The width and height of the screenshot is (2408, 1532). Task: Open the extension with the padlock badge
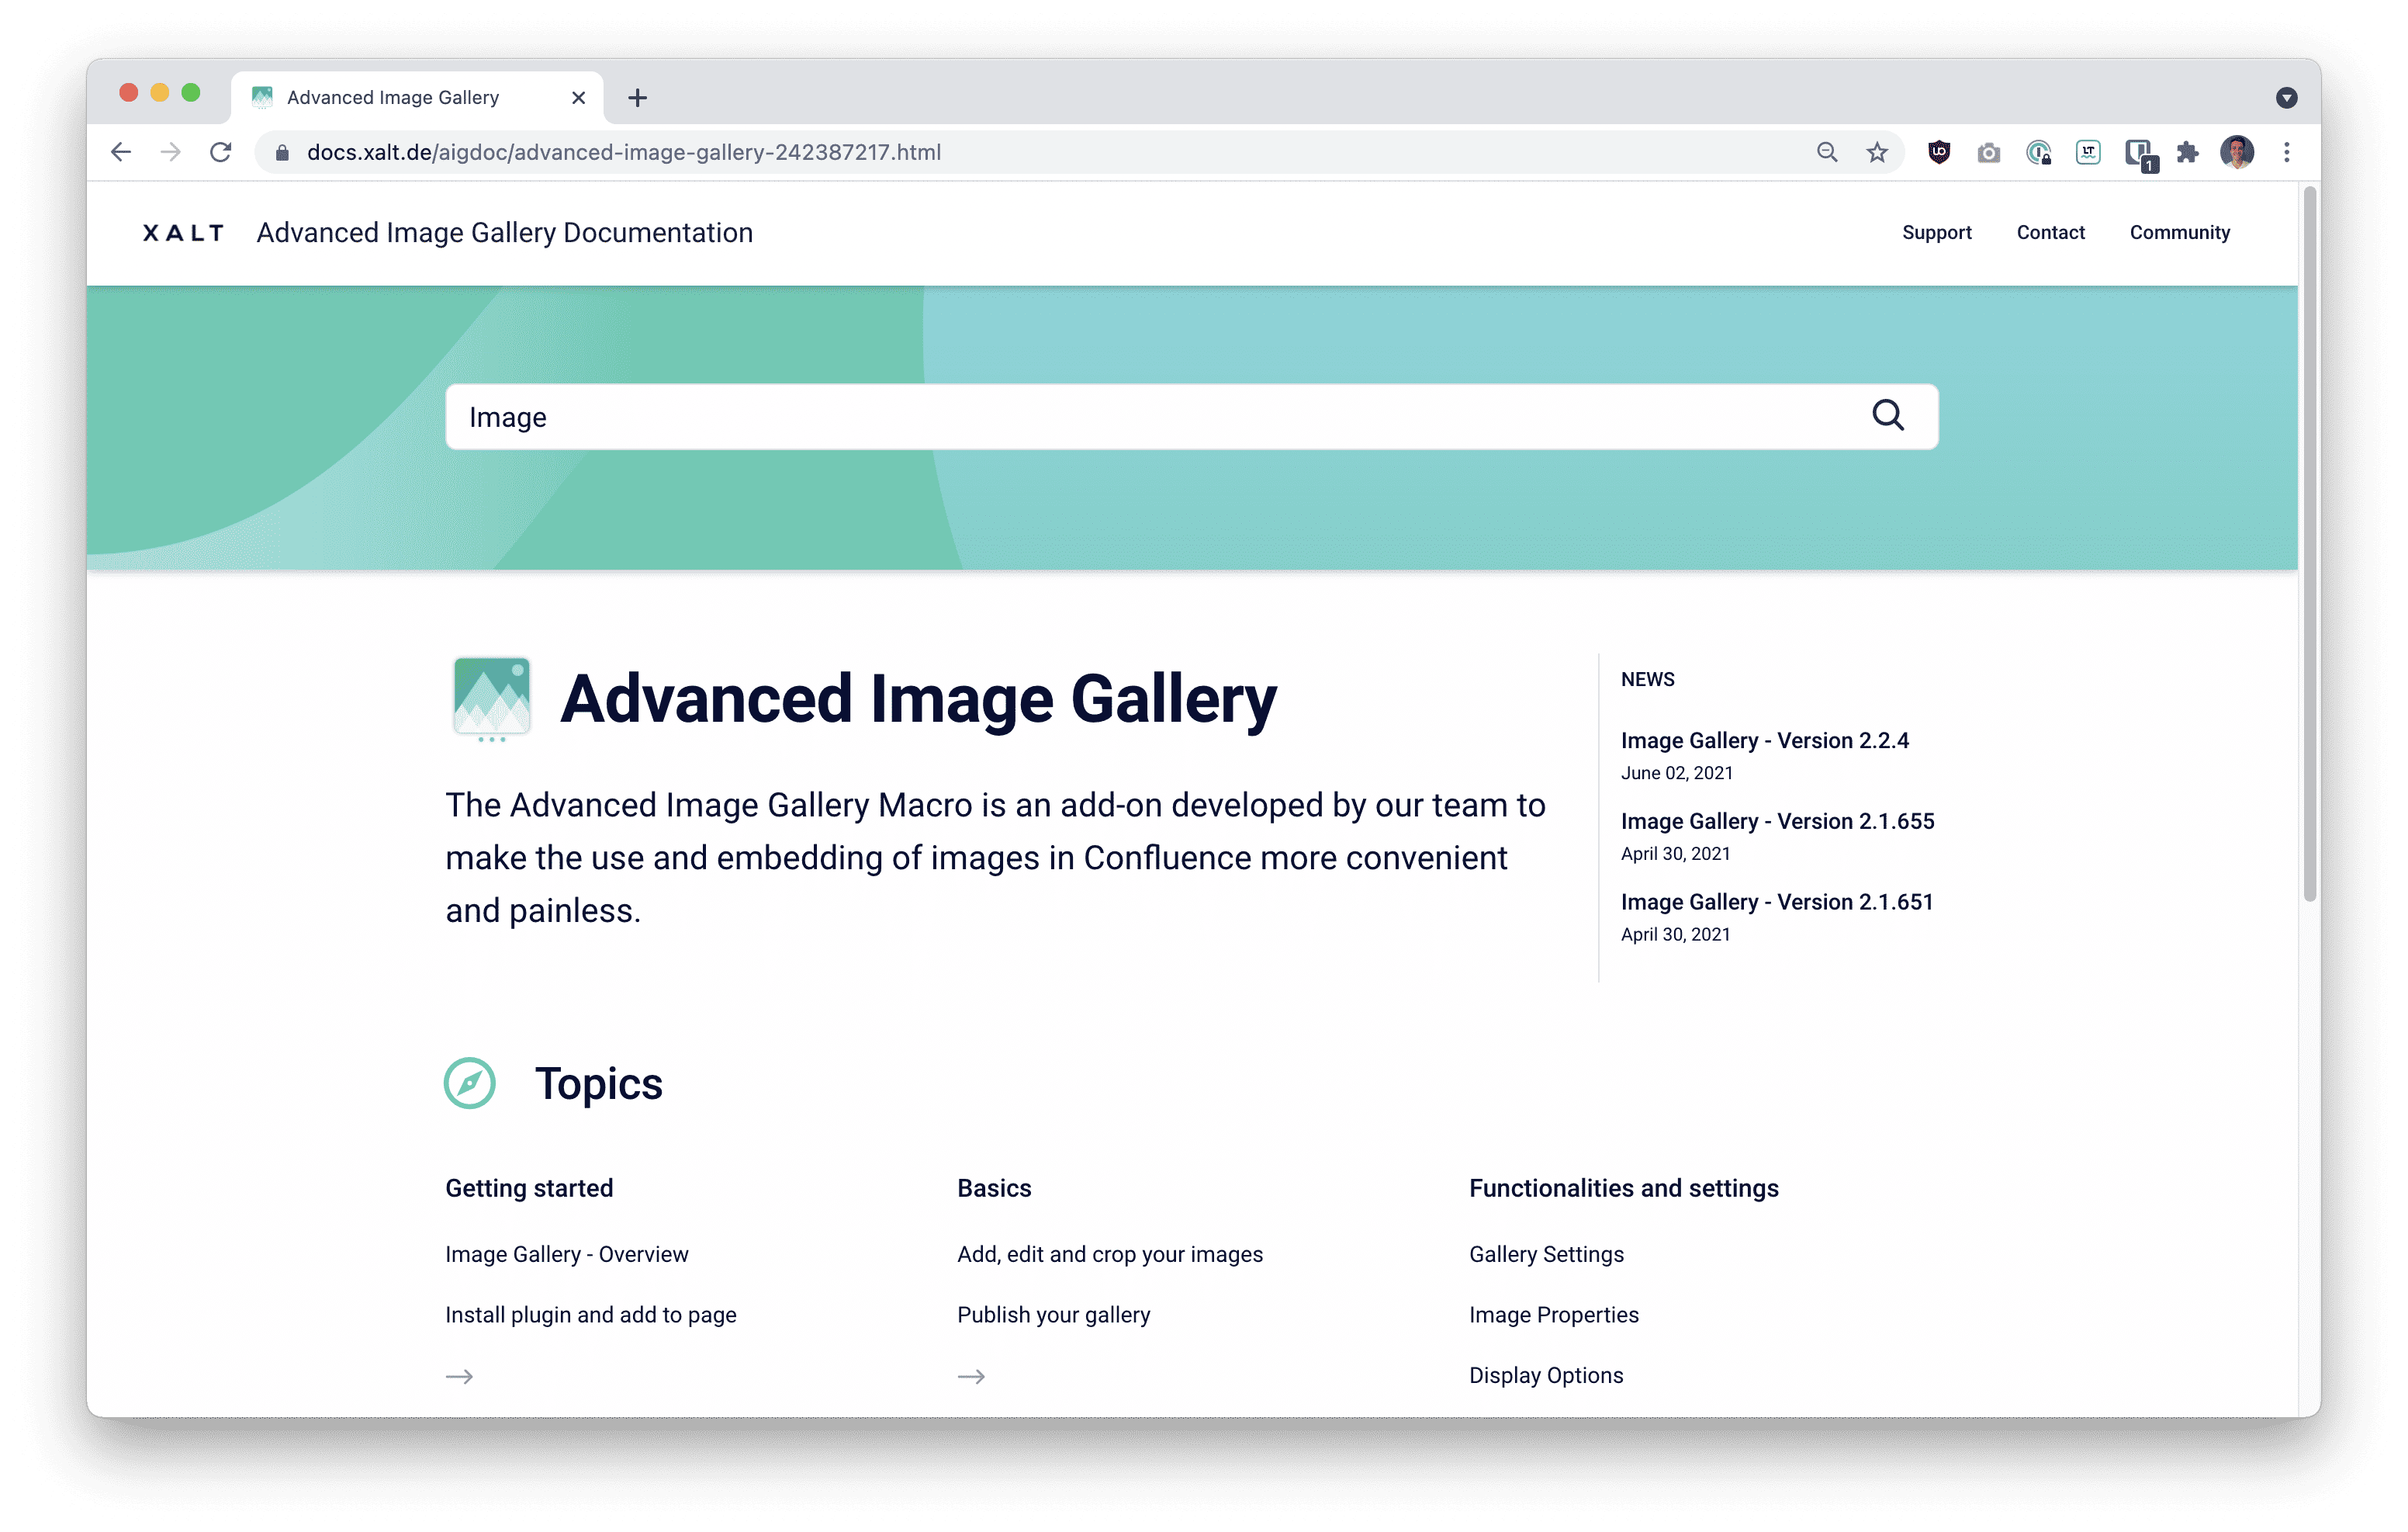tap(2039, 153)
